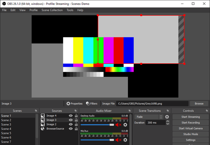
Task: Unmute Desktop Audio speaker icon
Action: tap(118, 125)
